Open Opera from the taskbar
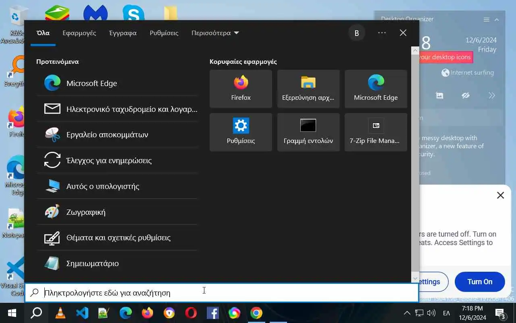516x323 pixels. click(191, 313)
